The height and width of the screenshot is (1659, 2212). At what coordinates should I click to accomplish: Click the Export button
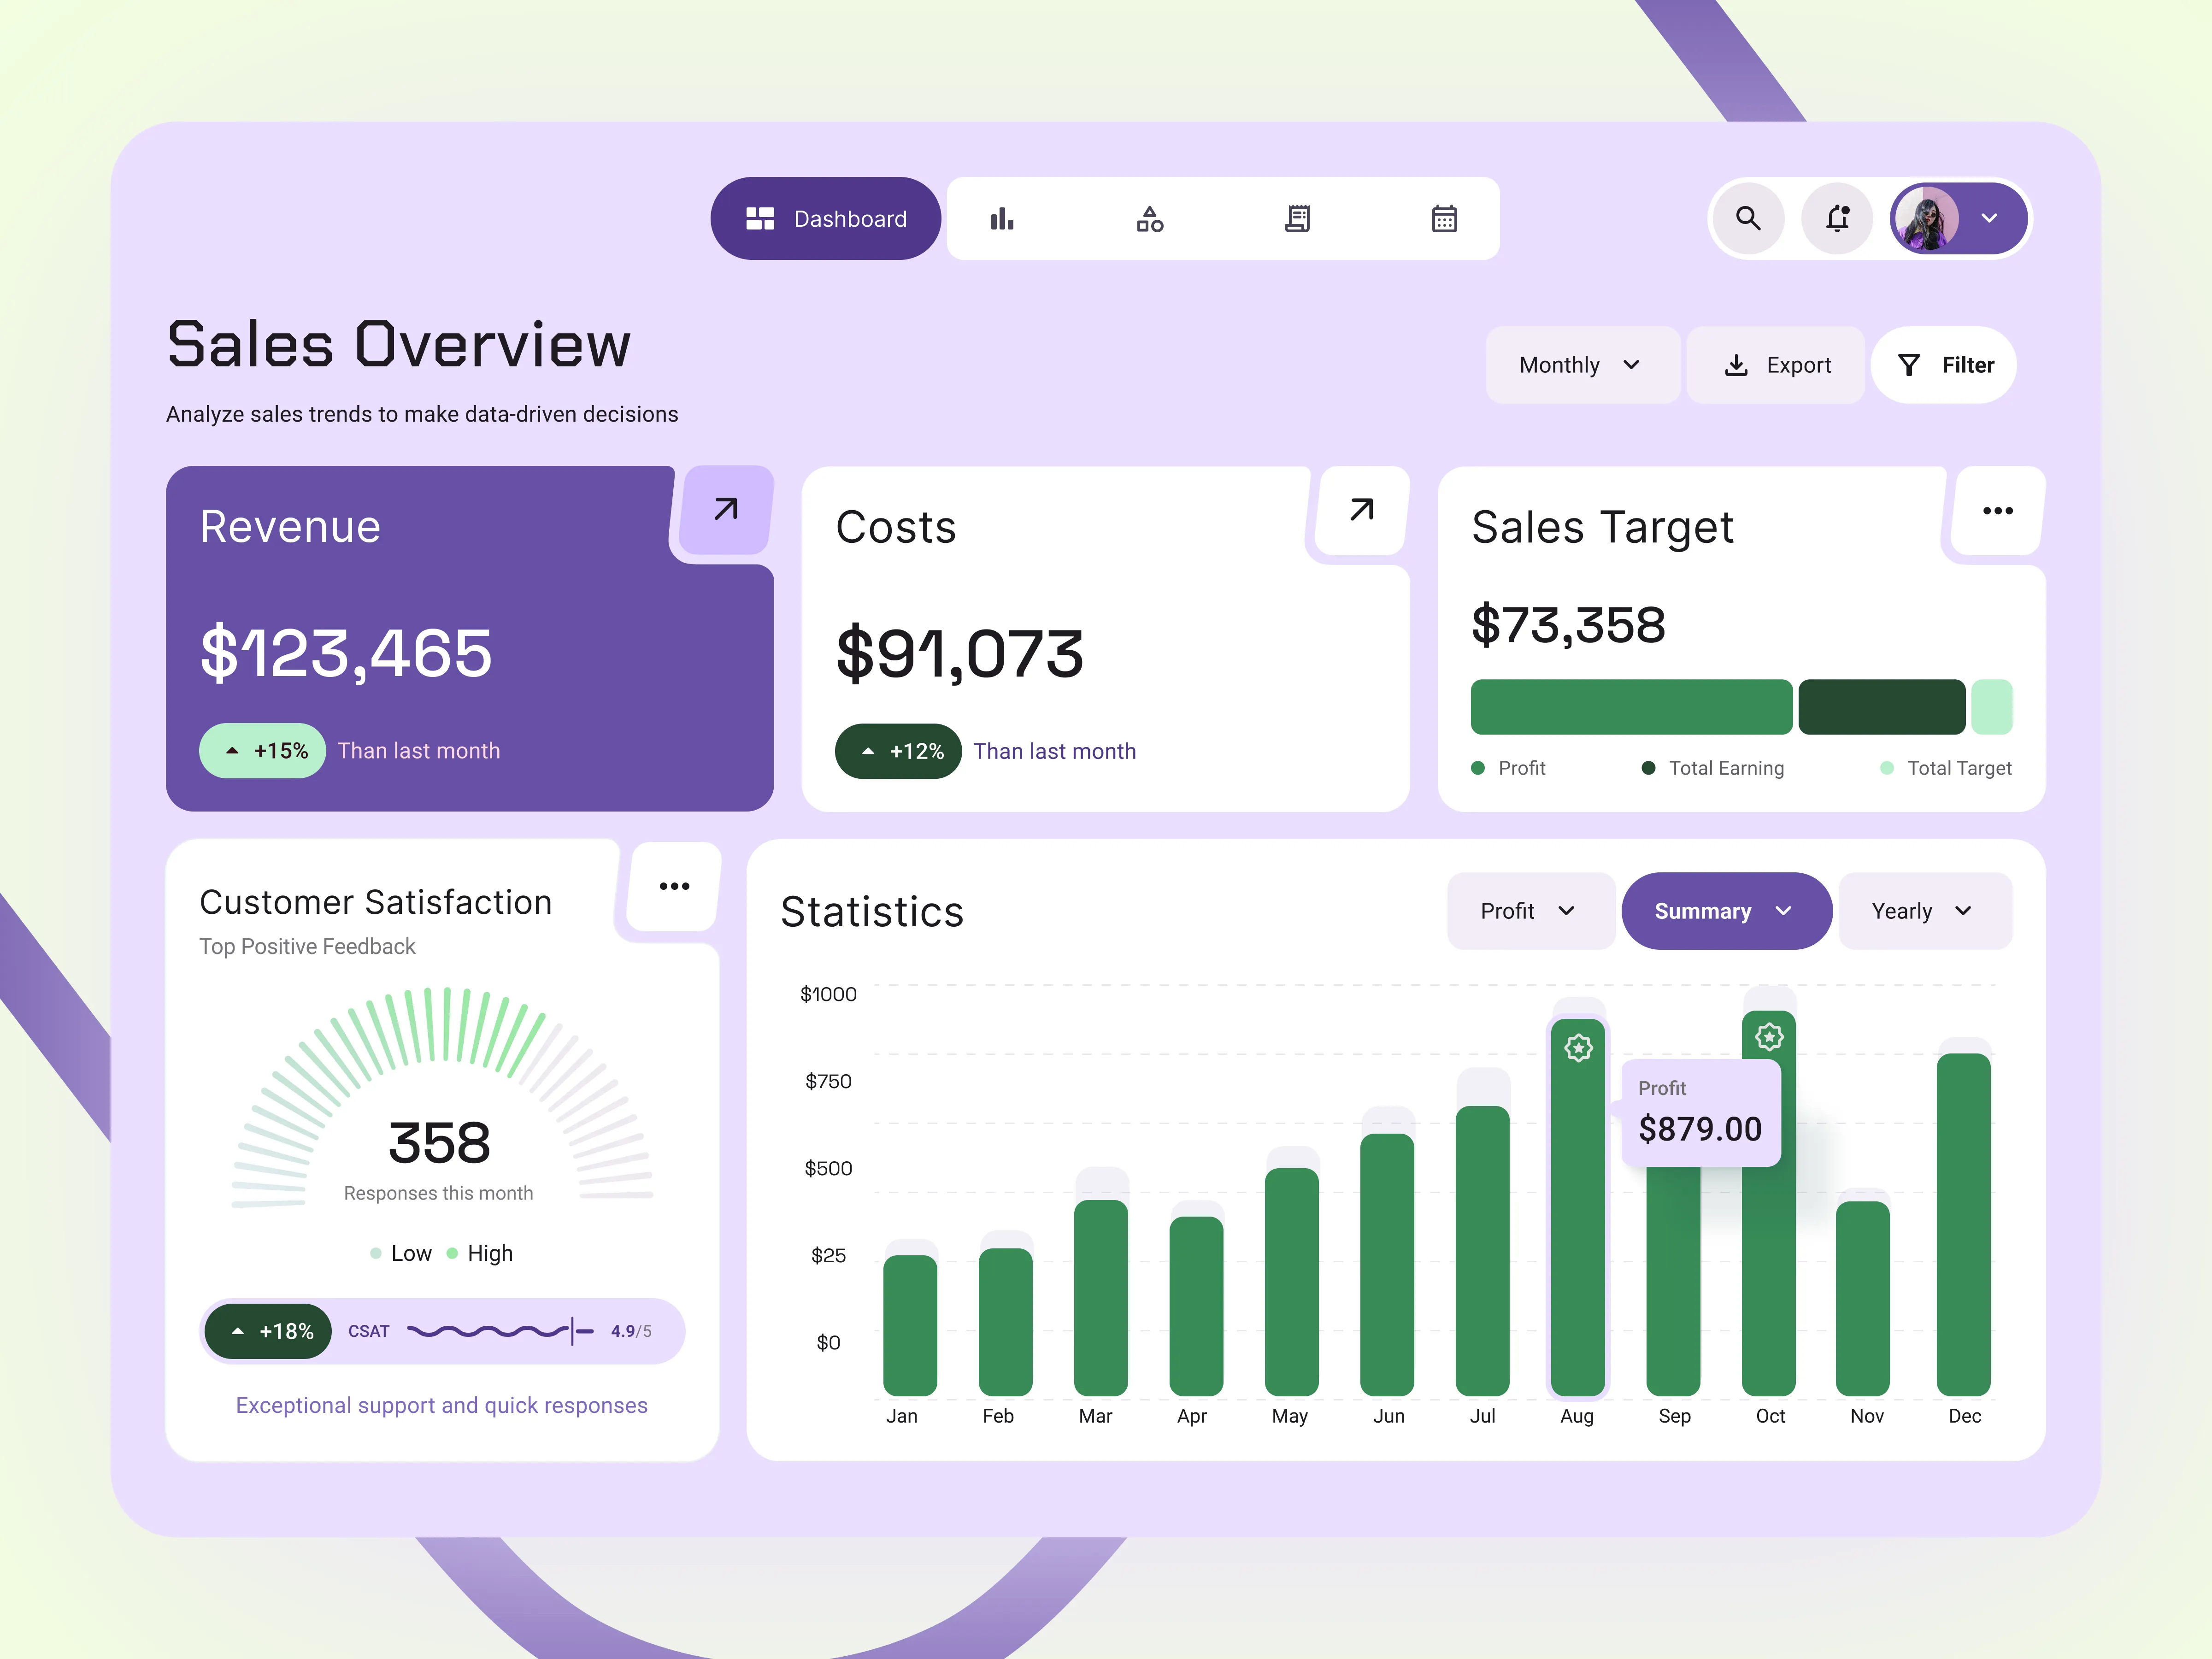(x=1777, y=365)
